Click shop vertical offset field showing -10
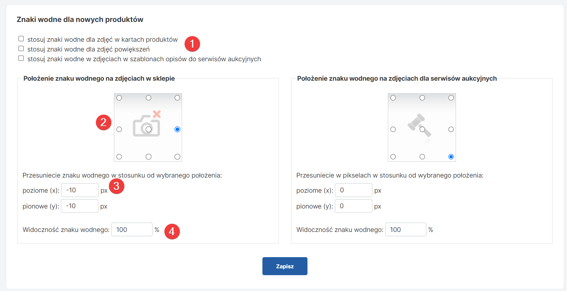The image size is (567, 291). pos(80,206)
